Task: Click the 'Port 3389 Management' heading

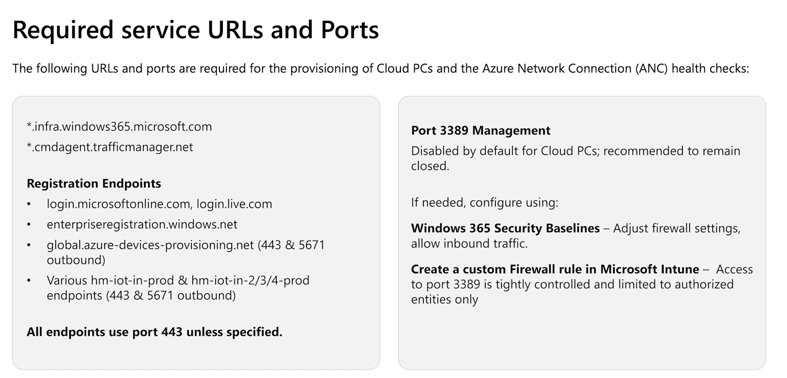Action: click(x=481, y=130)
